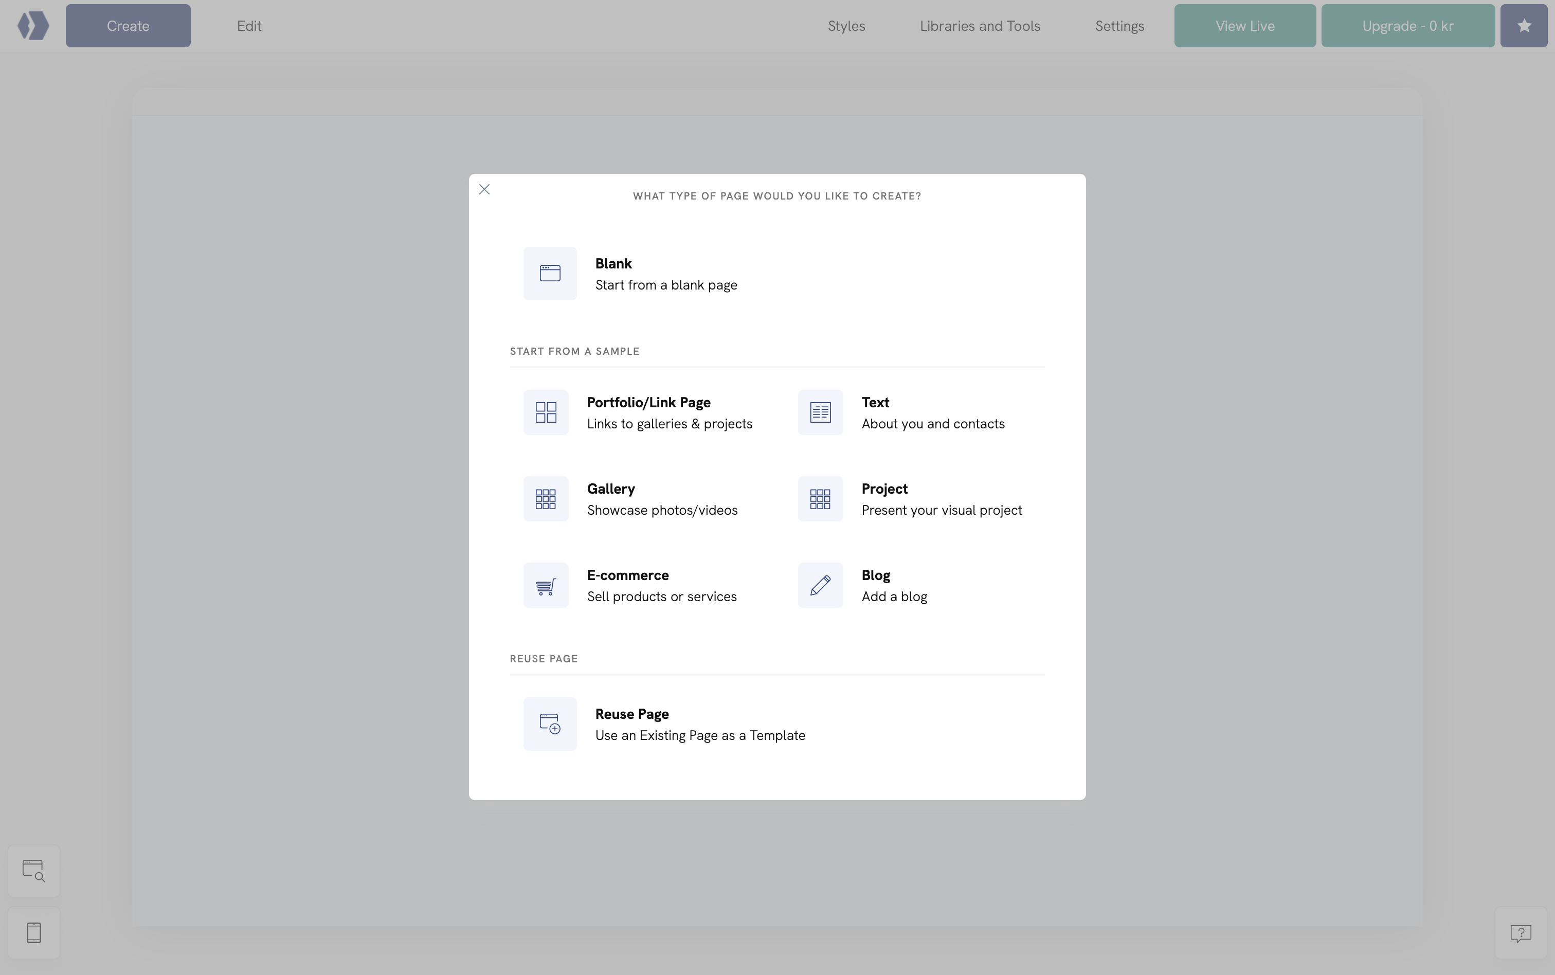Open the Create tab
Image resolution: width=1555 pixels, height=975 pixels.
pyautogui.click(x=128, y=26)
